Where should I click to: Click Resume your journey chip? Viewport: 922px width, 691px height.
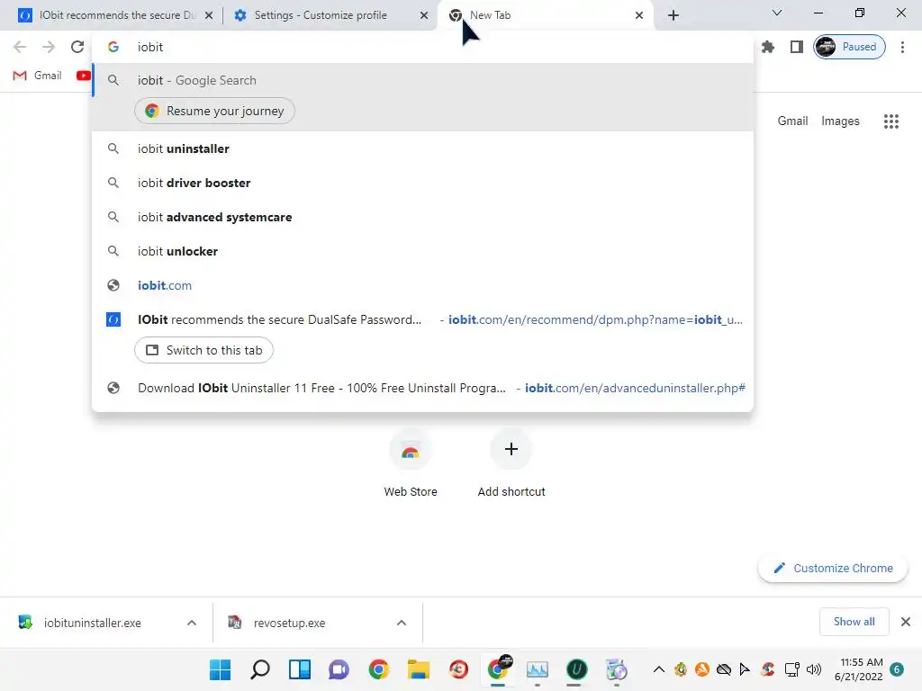(214, 111)
